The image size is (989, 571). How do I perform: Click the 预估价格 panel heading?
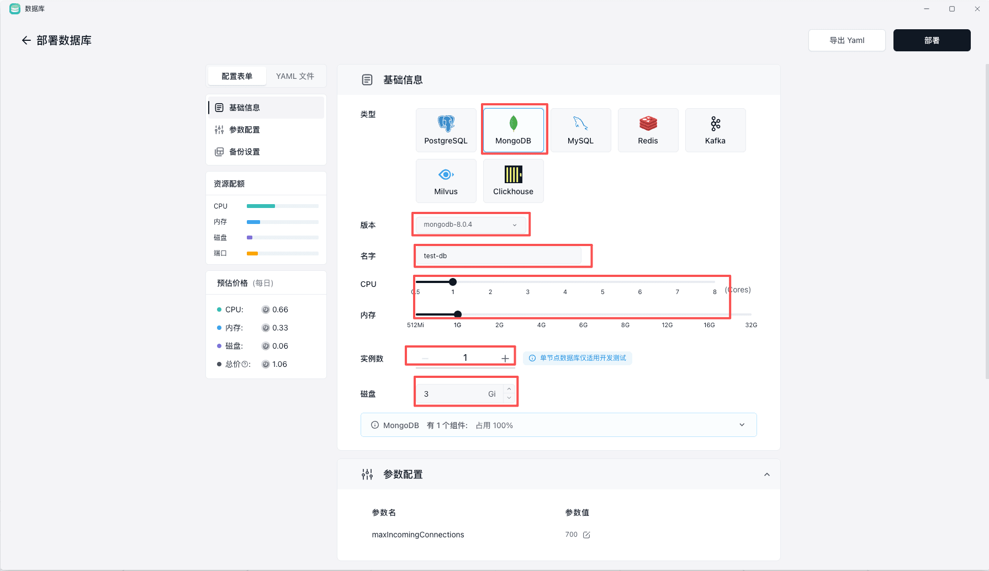click(x=245, y=283)
